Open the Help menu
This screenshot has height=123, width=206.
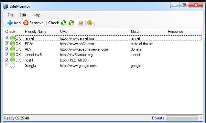pyautogui.click(x=36, y=15)
